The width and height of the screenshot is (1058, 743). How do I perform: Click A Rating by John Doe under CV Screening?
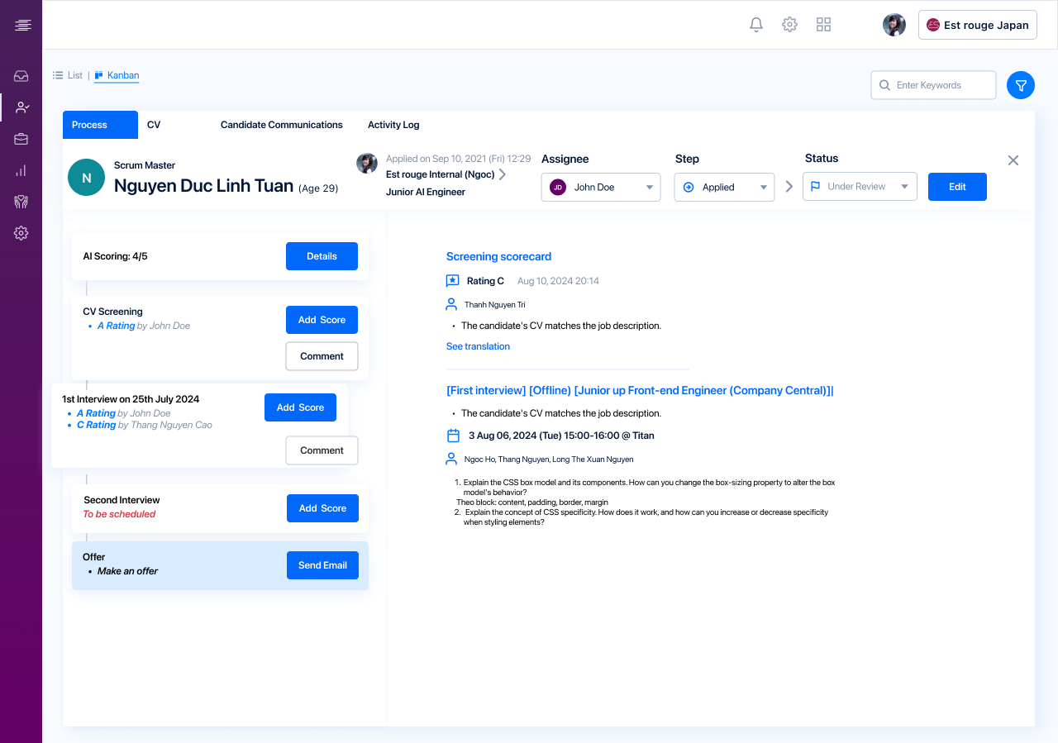143,326
